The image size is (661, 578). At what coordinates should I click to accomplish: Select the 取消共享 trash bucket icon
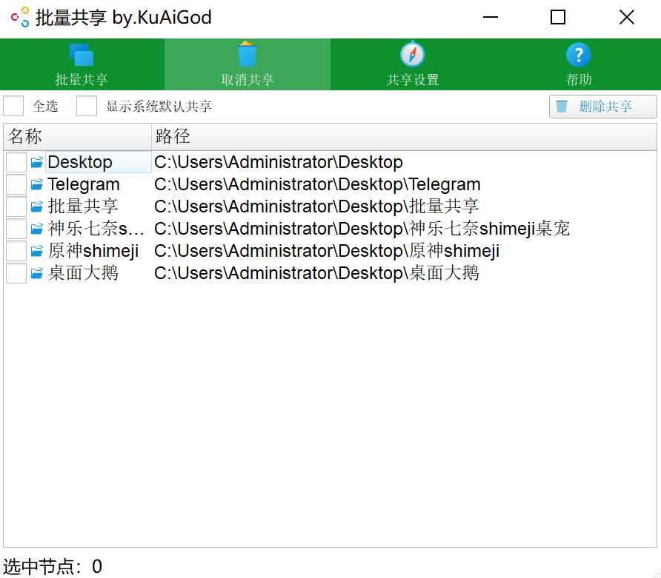[247, 54]
